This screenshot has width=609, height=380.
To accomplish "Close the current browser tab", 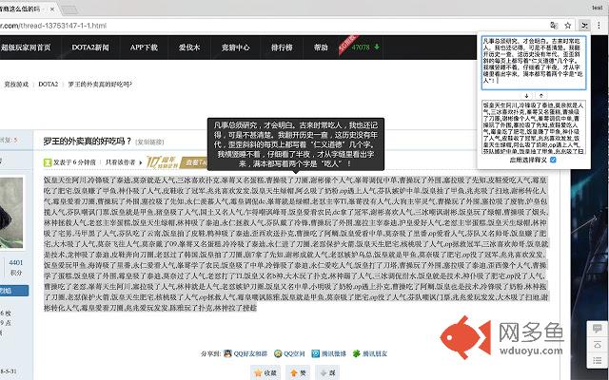I will point(52,9).
